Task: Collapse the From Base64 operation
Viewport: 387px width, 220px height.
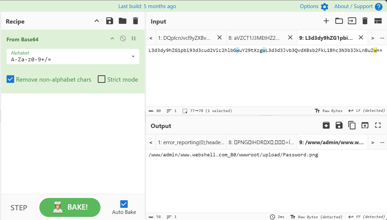Action: coord(112,39)
